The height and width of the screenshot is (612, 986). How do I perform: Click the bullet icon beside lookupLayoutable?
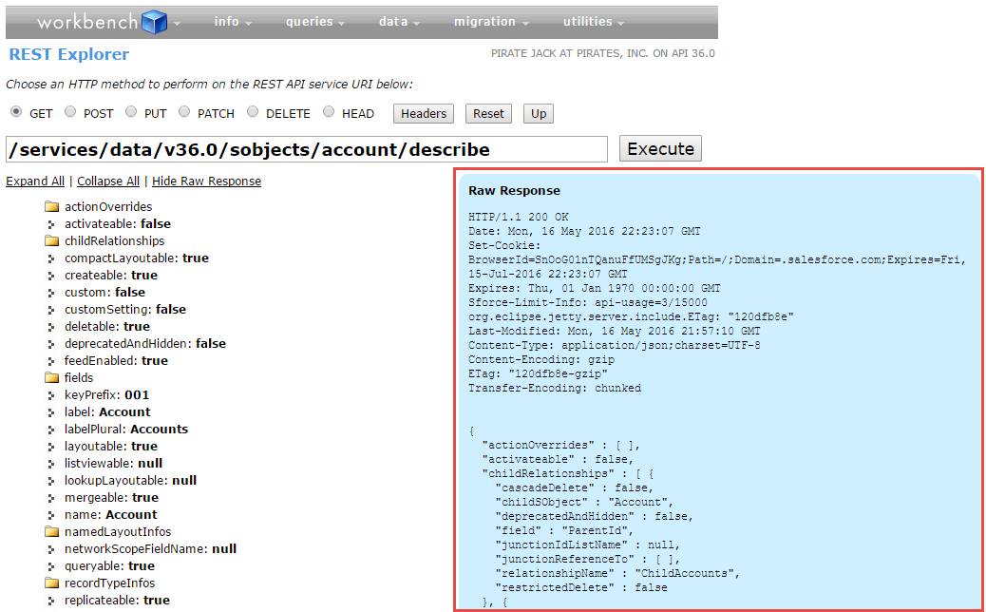point(51,481)
